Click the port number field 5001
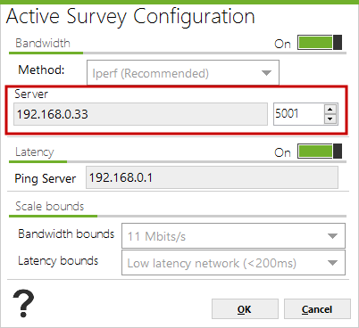Image resolution: width=359 pixels, height=328 pixels. click(298, 114)
